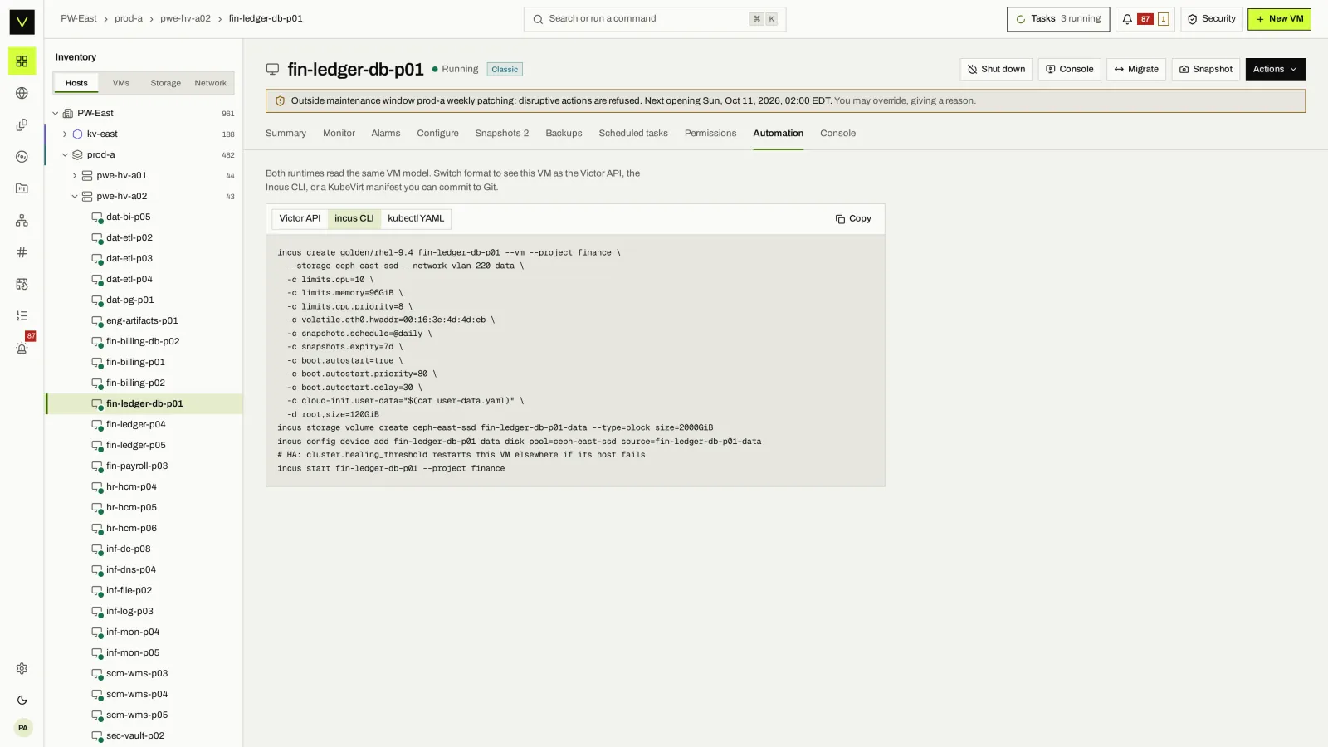This screenshot has height=747, width=1328.
Task: Open the globe icon in sidebar
Action: pos(22,93)
